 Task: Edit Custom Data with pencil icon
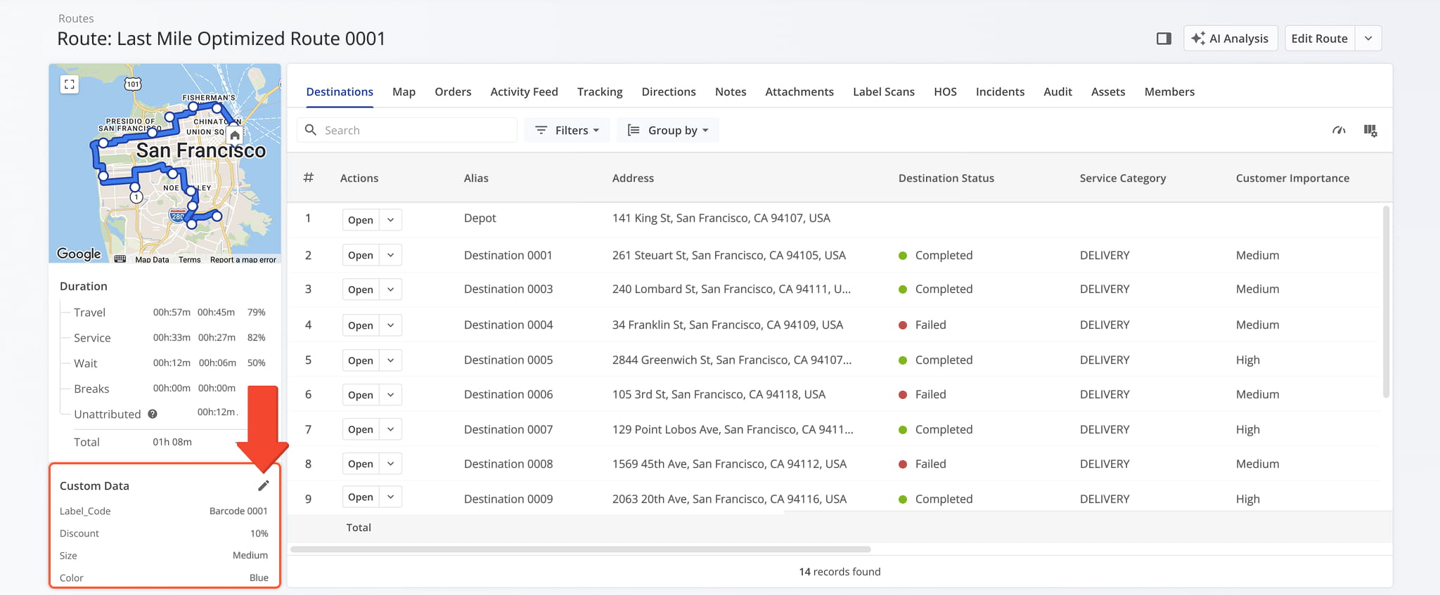[264, 485]
